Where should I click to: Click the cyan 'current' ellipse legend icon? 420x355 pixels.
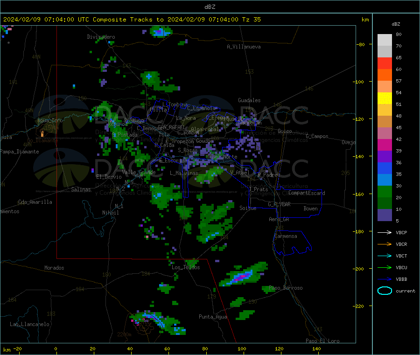coord(385,291)
